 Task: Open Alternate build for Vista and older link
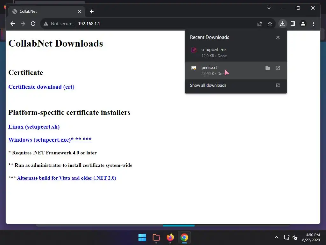coord(67,178)
